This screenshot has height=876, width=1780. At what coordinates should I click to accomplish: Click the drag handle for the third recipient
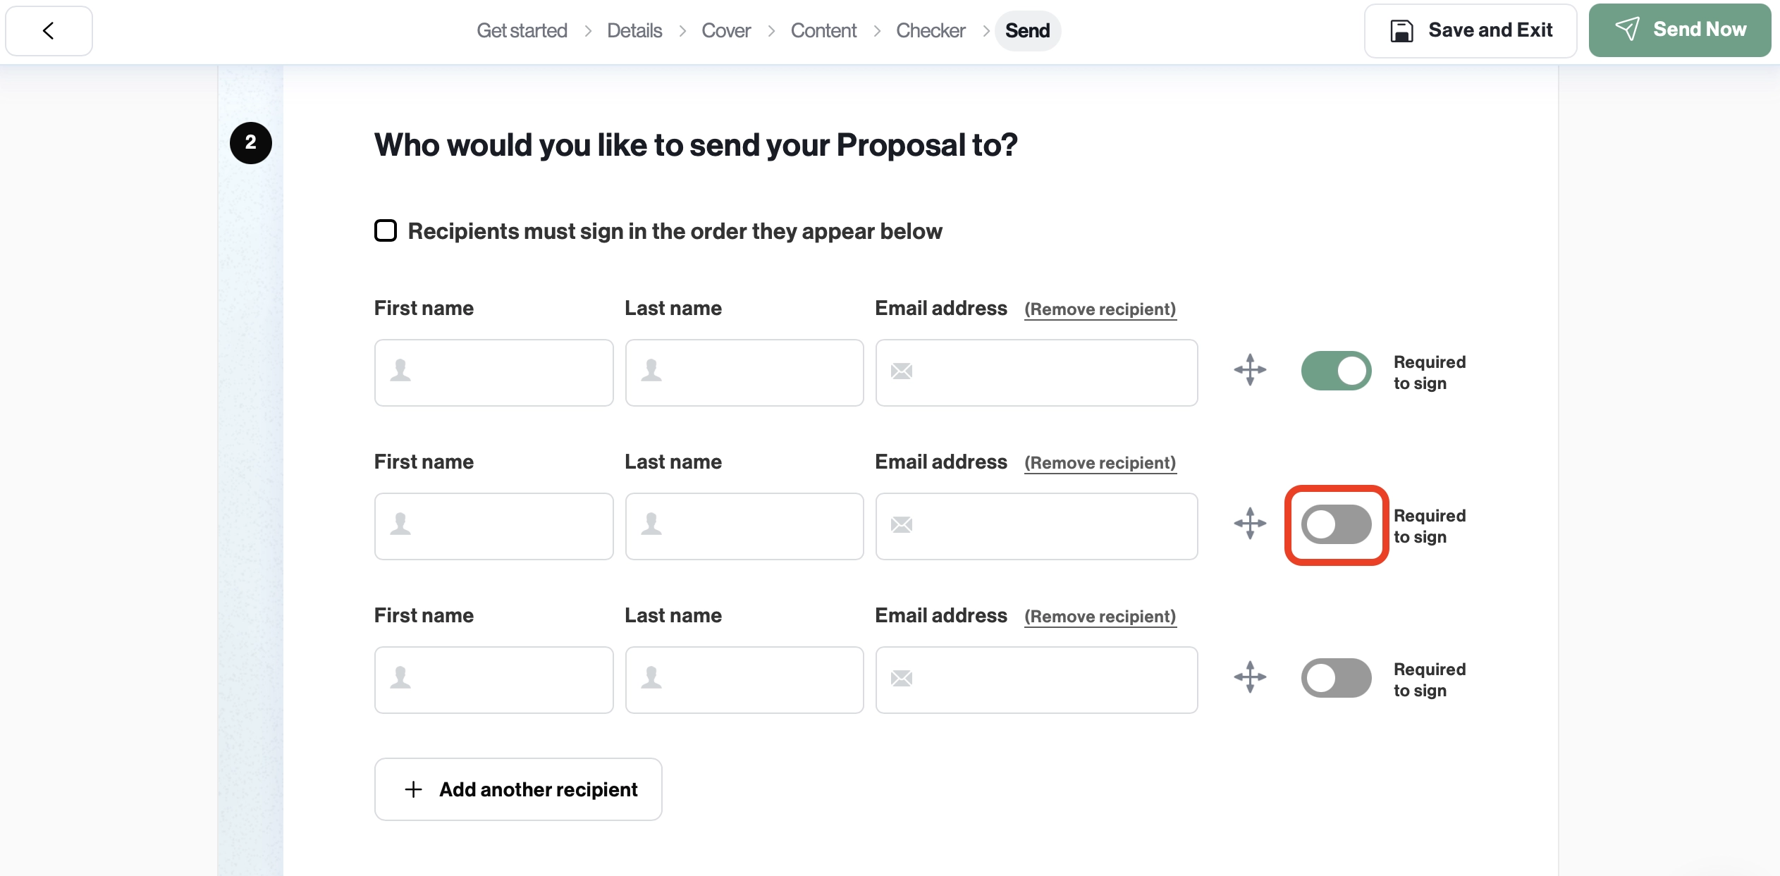[x=1249, y=677]
